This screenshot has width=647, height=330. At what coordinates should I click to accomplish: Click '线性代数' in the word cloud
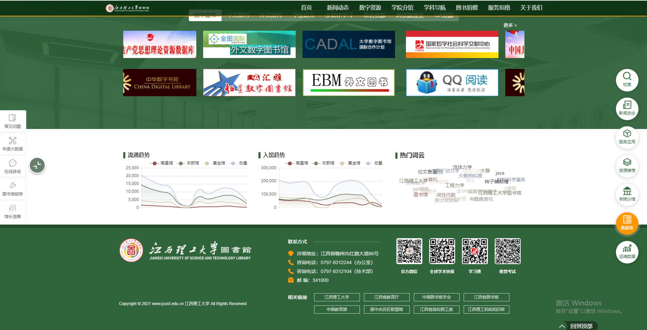point(446,195)
